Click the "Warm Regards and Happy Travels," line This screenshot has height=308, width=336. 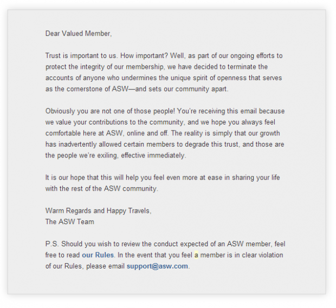[98, 211]
